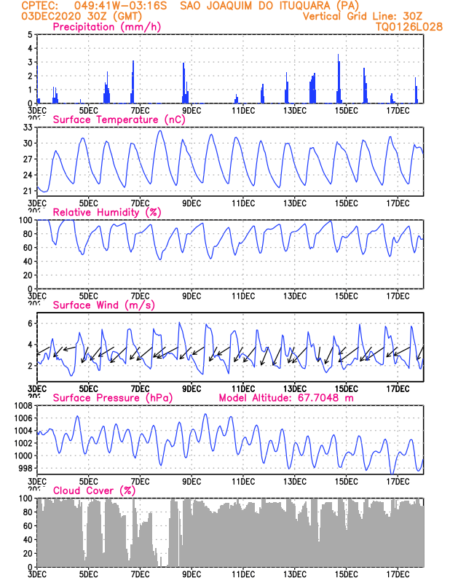Select the 1008 value on pressure axis
The image size is (450, 583).
(x=23, y=406)
